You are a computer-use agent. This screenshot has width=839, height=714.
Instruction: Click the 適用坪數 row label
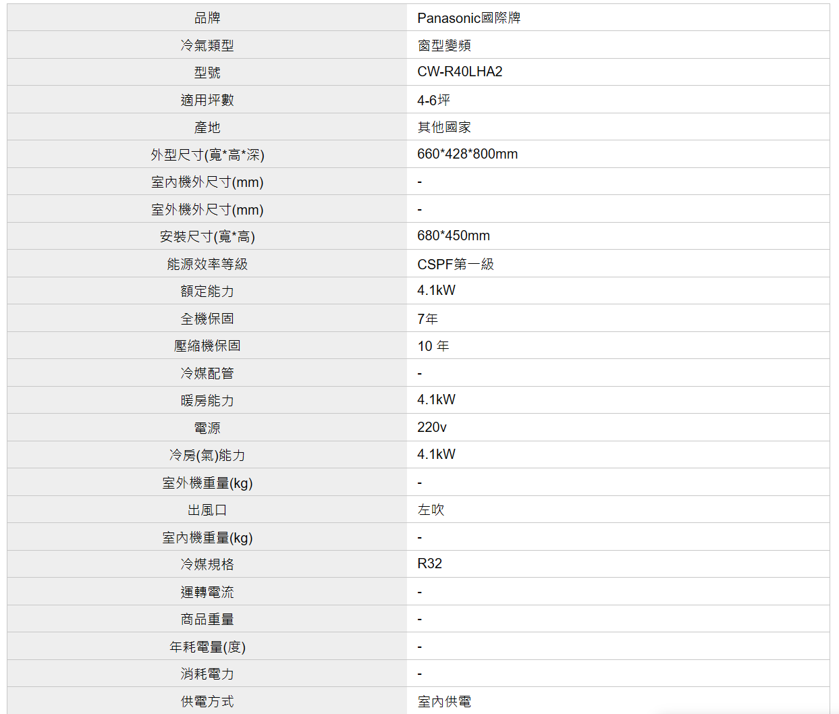click(207, 100)
